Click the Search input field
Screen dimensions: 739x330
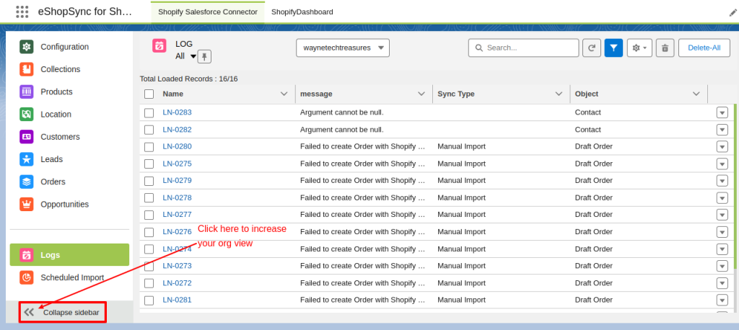click(524, 48)
